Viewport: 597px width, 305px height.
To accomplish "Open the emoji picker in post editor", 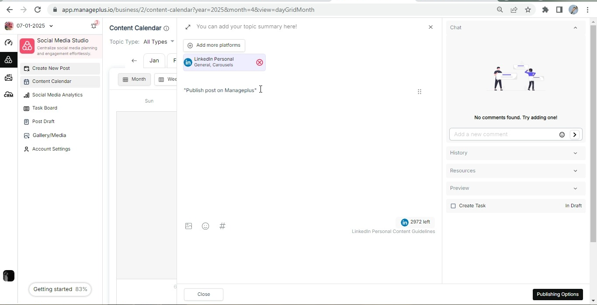I will (x=205, y=226).
